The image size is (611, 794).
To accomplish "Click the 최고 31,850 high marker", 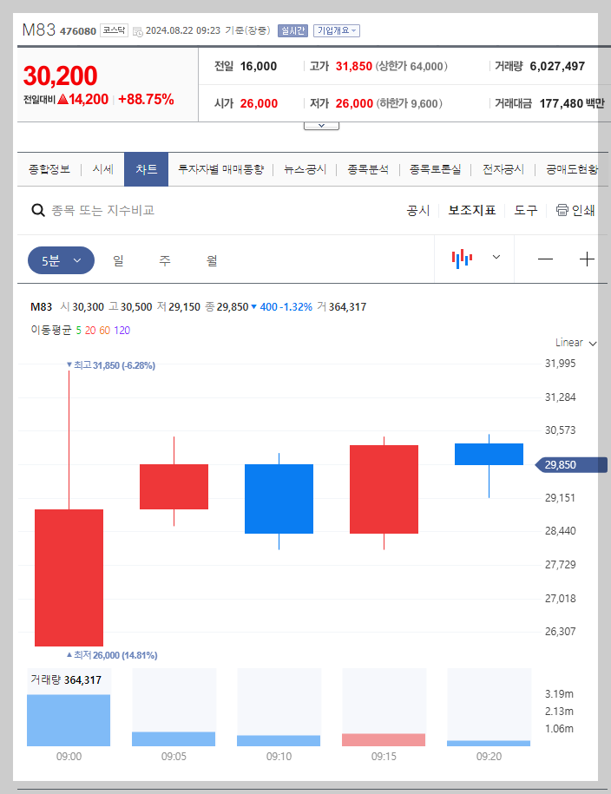I will tap(111, 365).
